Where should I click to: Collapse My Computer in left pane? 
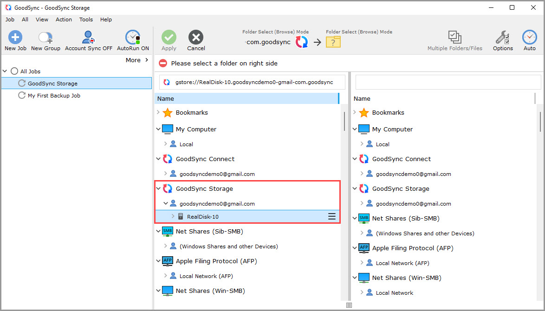tap(158, 129)
